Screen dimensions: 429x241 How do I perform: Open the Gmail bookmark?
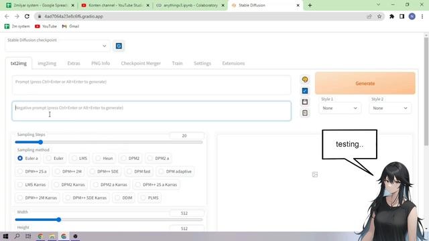pos(70,26)
